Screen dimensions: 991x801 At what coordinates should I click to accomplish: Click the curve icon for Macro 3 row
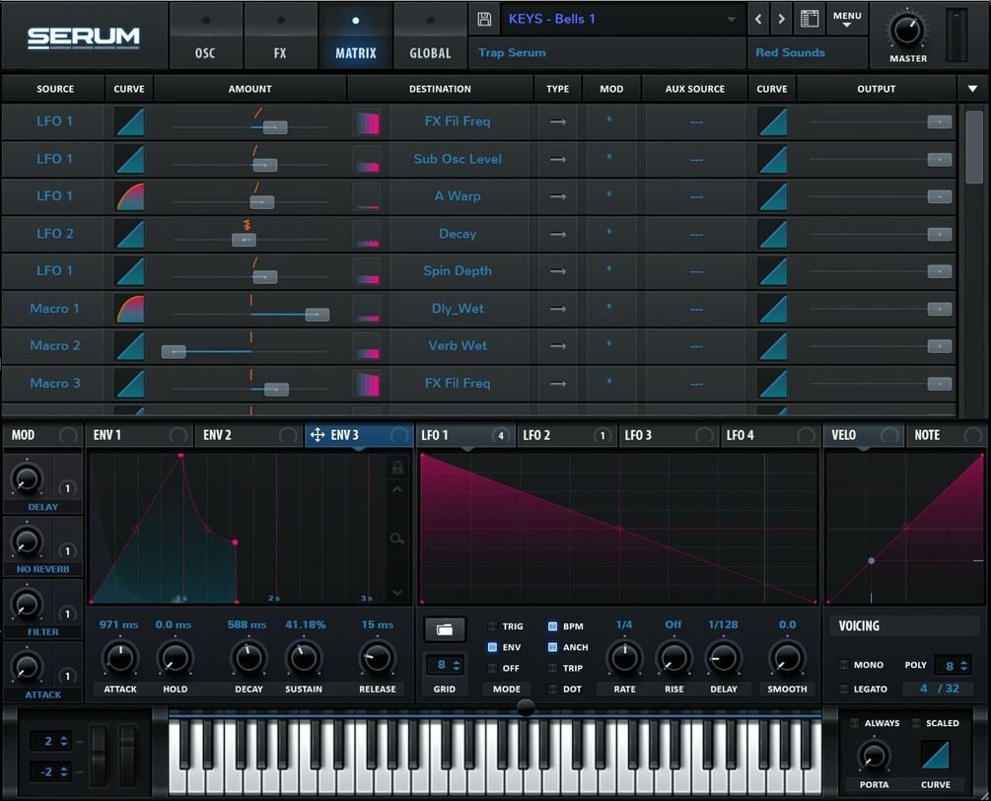point(129,384)
